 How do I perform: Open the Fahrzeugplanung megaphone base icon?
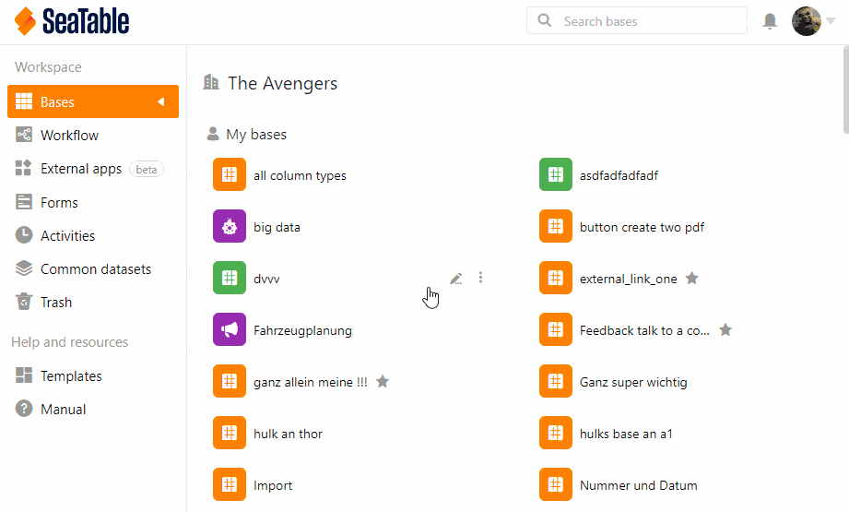(x=230, y=329)
